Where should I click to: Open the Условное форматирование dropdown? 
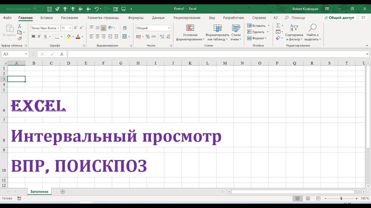click(190, 32)
